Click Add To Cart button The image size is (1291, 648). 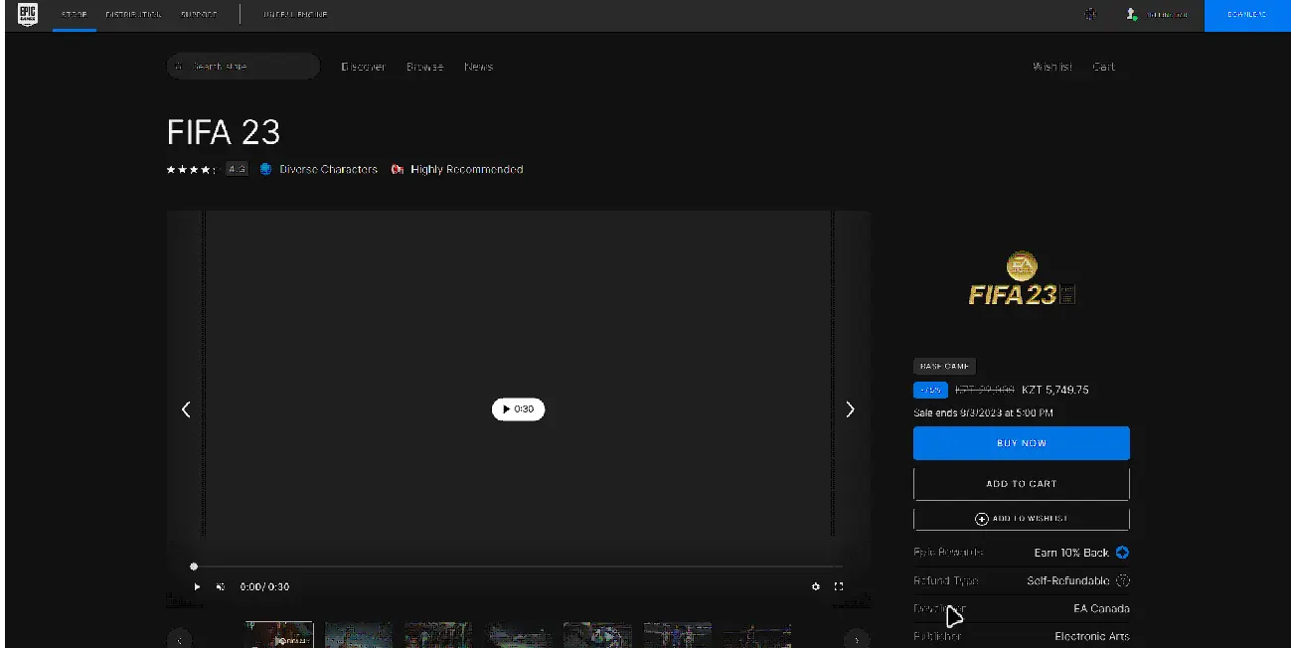1022,484
